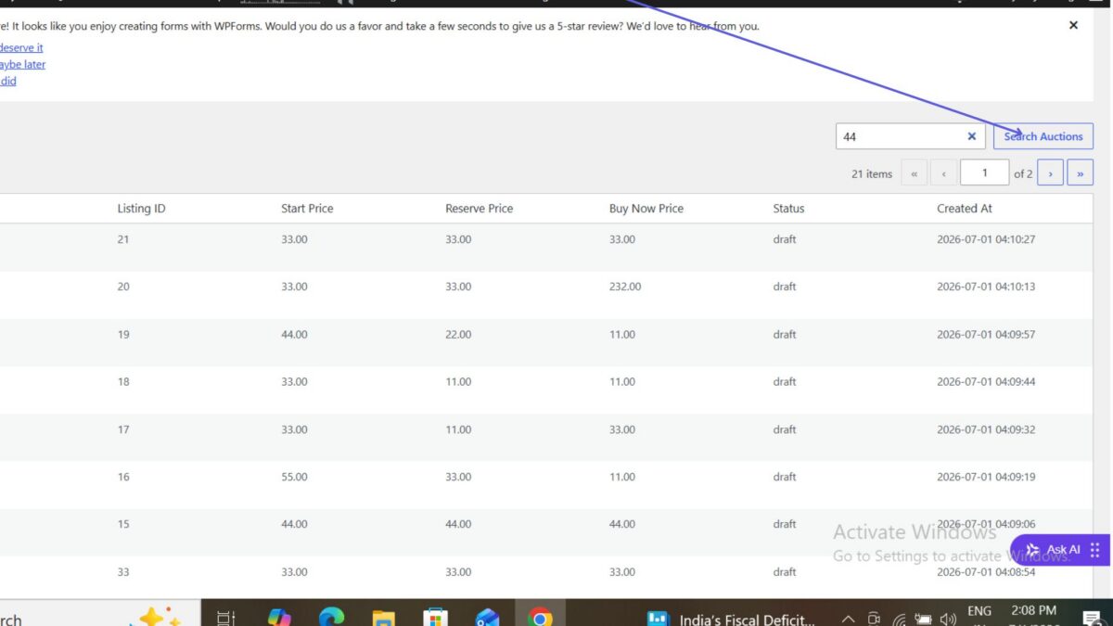Click the 2026-07-01 04:09:32 timestamp

(986, 429)
